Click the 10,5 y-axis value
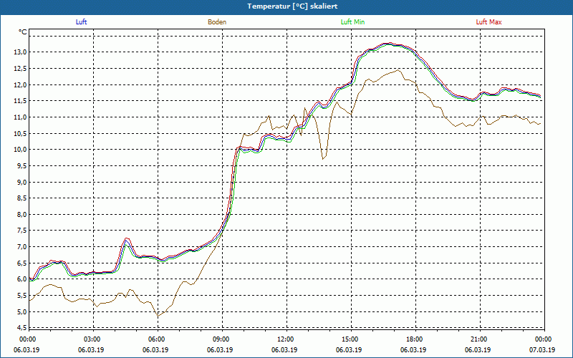The height and width of the screenshot is (358, 573). 21,133
